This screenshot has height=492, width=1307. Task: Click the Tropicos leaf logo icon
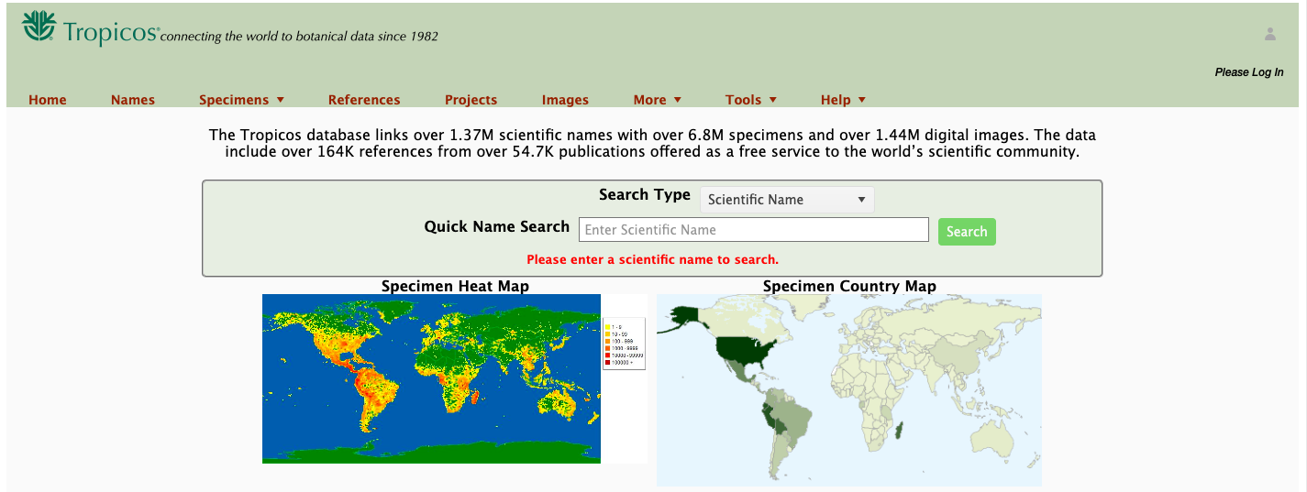pyautogui.click(x=39, y=27)
